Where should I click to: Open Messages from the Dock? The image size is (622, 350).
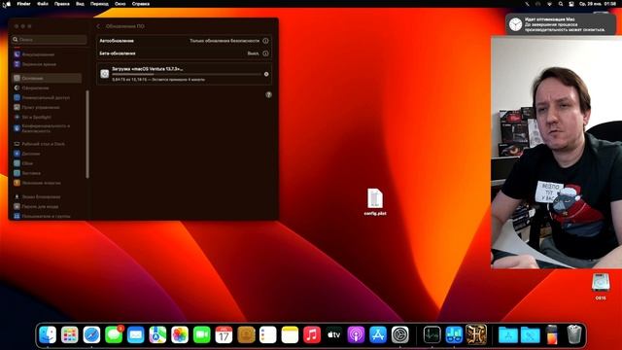point(114,334)
